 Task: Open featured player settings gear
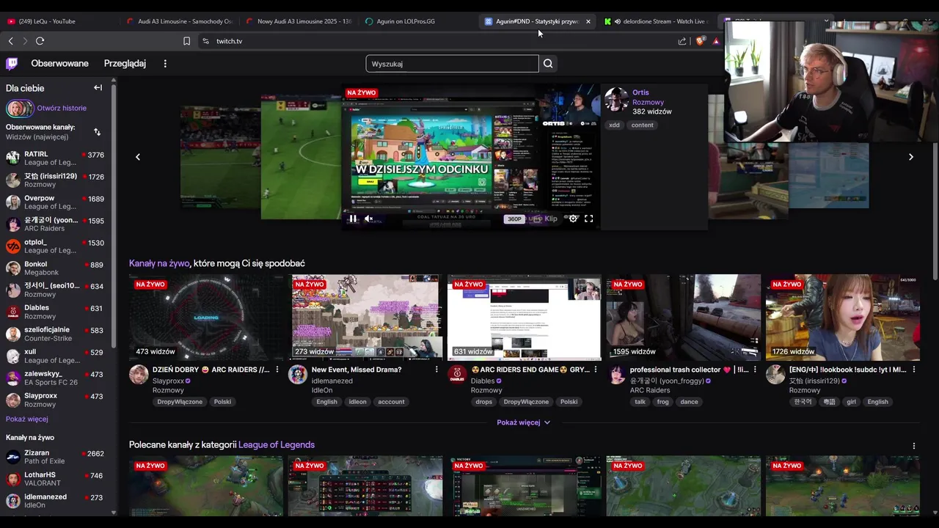coord(573,219)
